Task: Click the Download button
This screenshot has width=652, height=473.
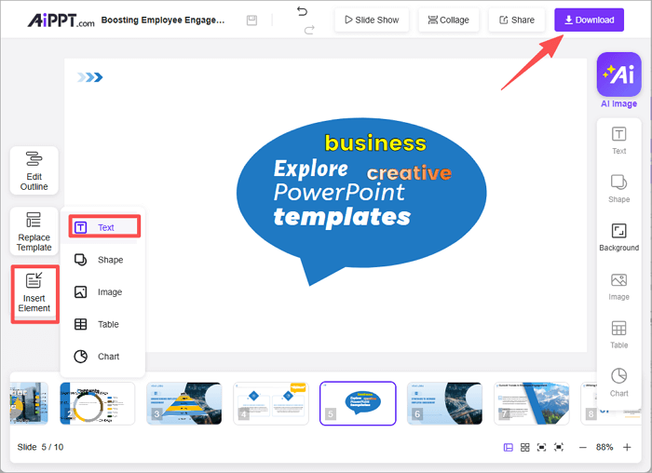Action: [589, 20]
